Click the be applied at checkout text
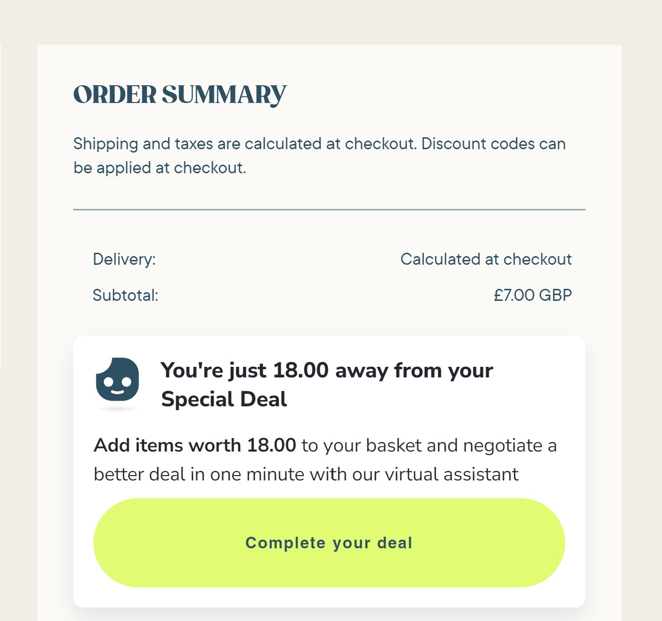Viewport: 662px width, 621px height. 159,168
